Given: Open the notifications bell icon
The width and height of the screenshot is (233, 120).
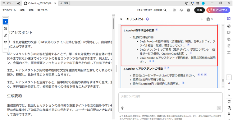Looking at the screenshot, I should (192, 3).
